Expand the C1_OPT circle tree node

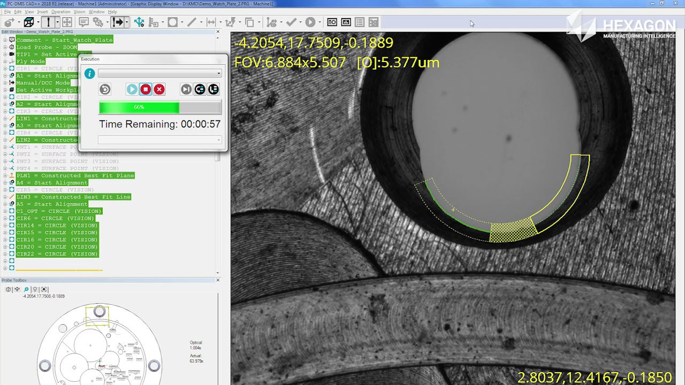tap(5, 211)
